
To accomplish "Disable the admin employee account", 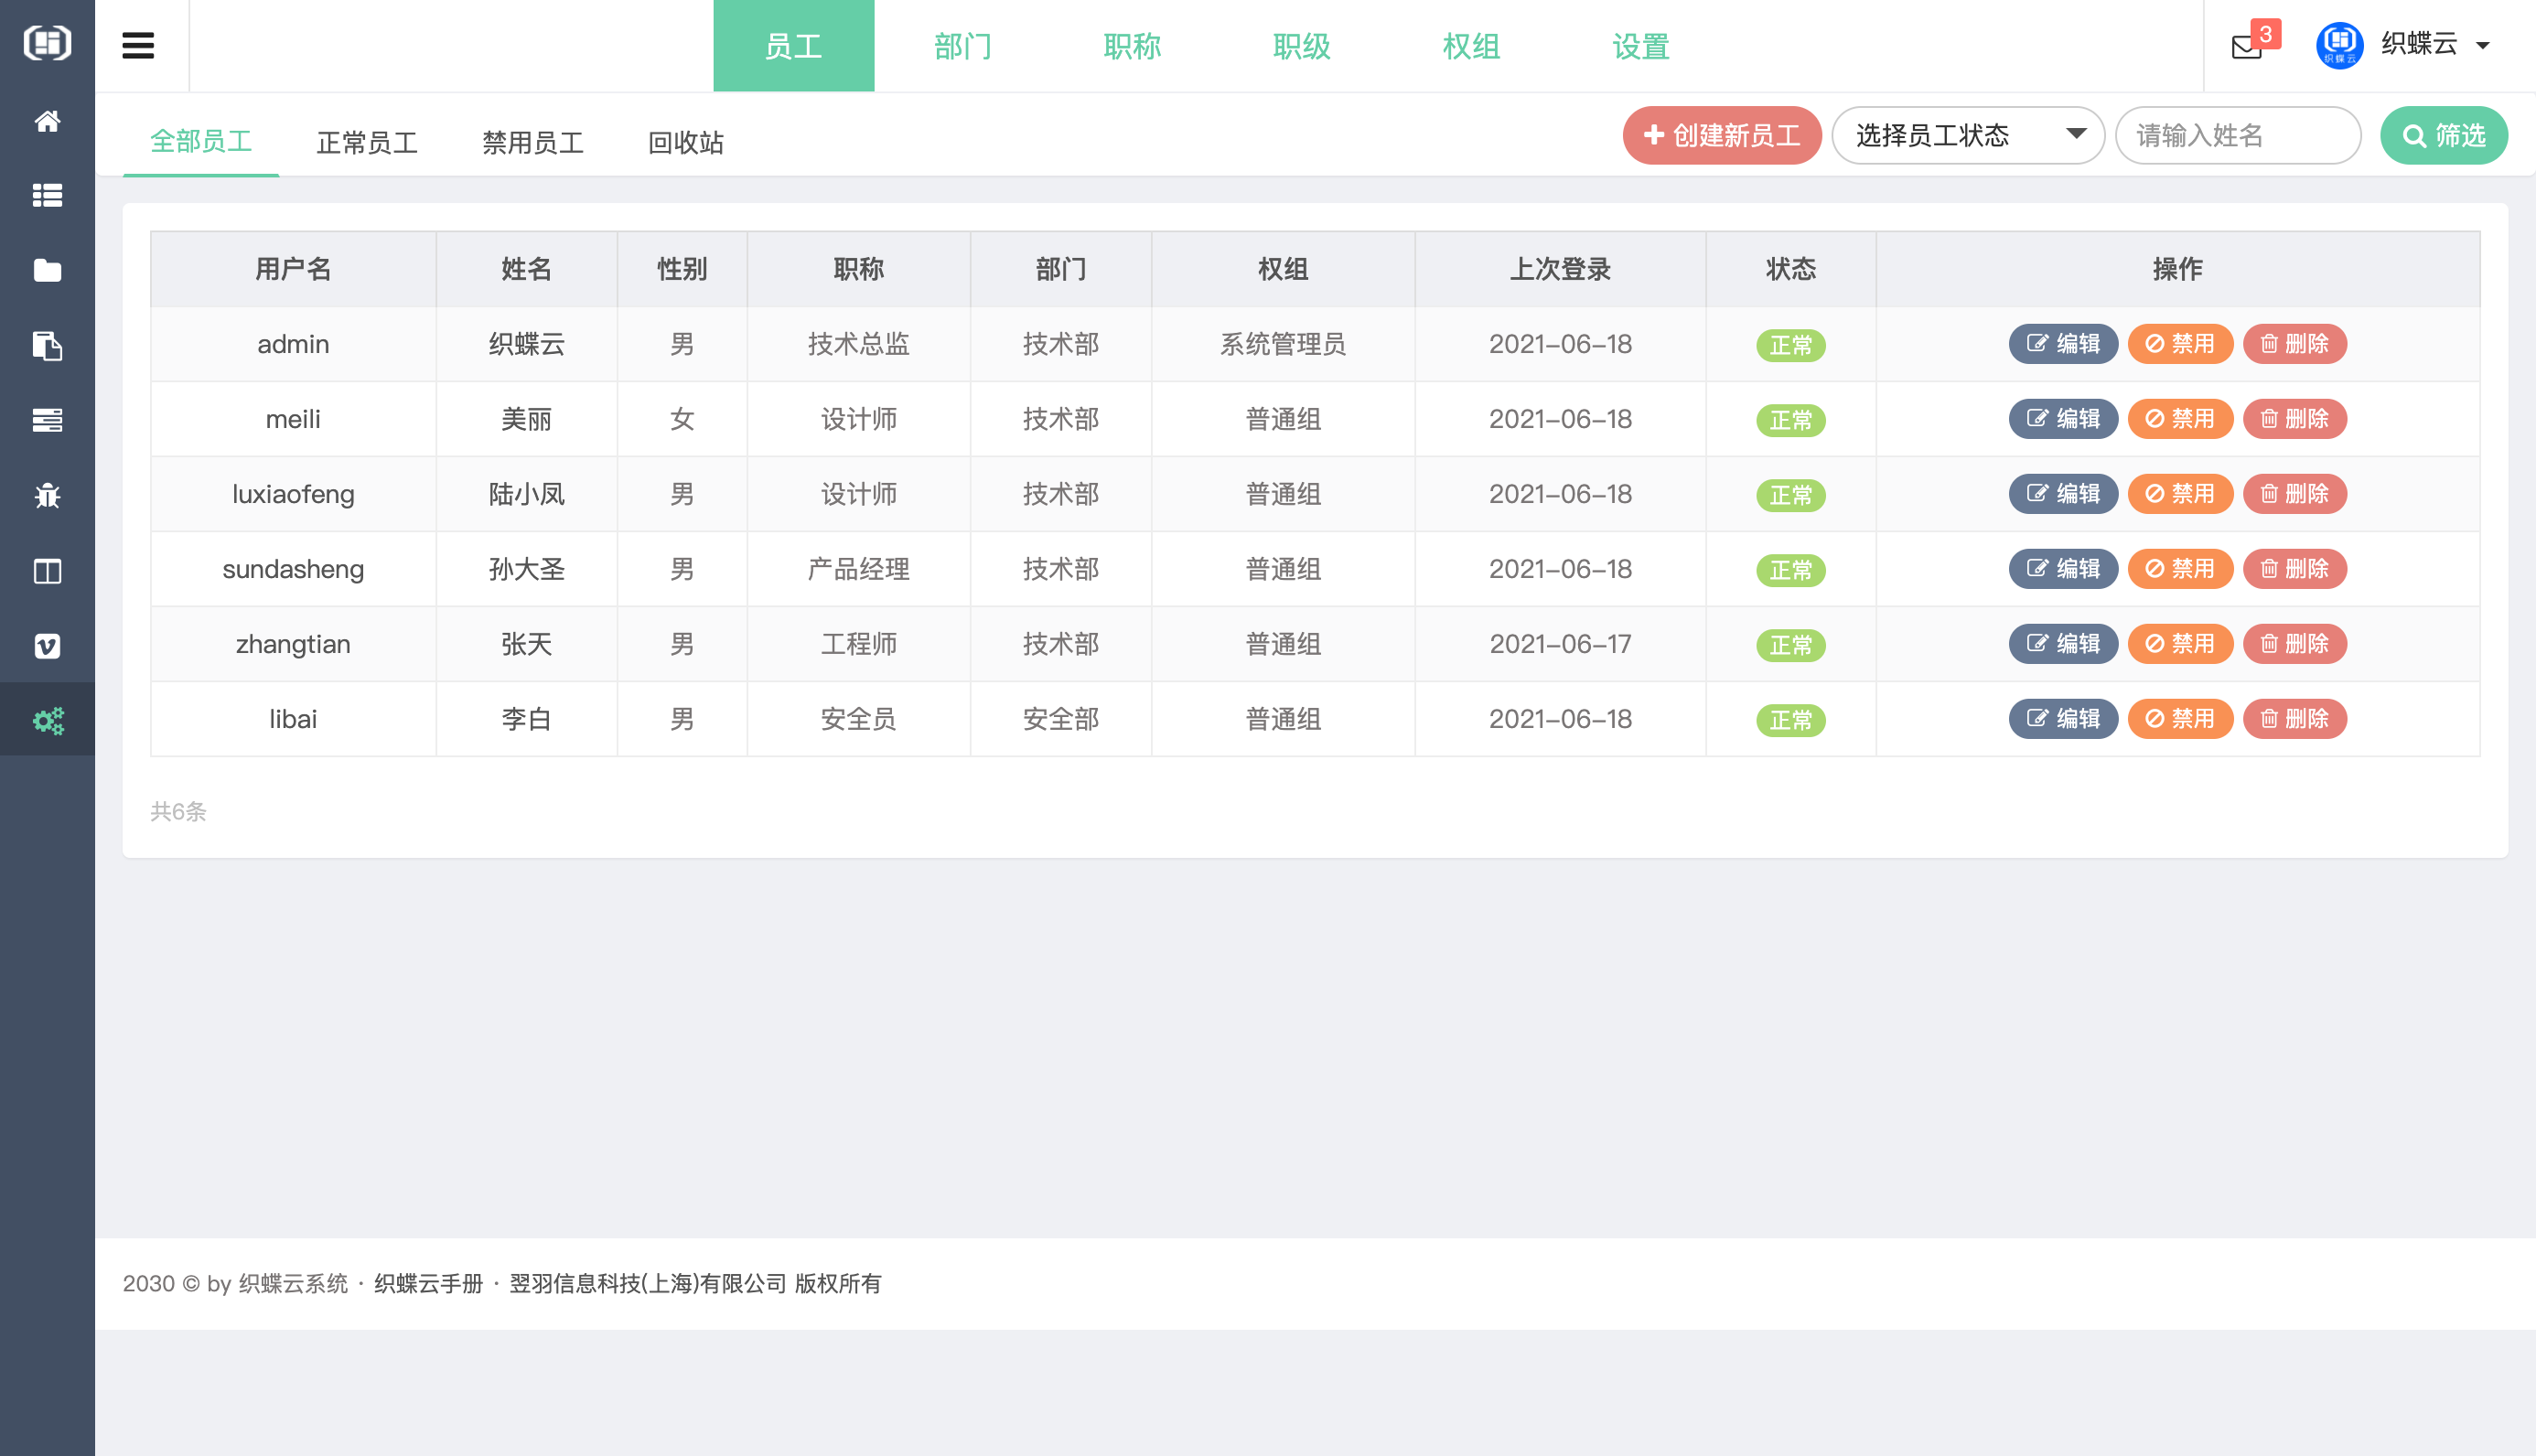I will (x=2180, y=344).
